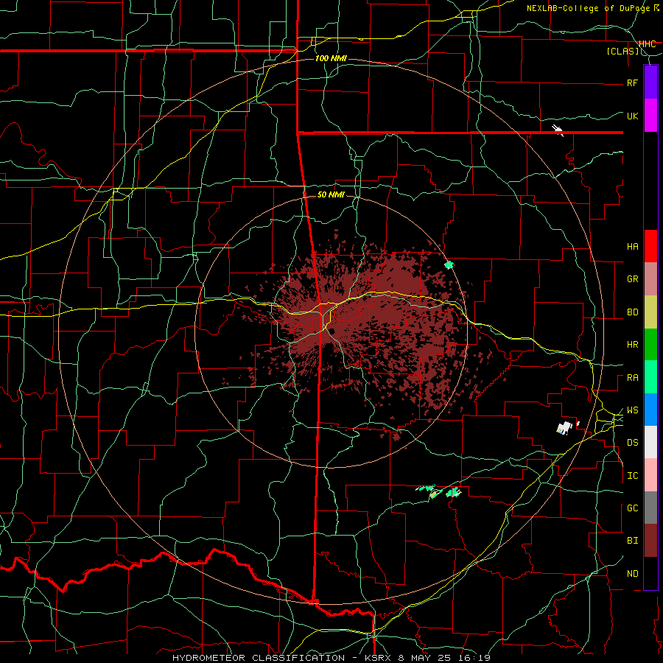Click the gray GC legend swatch
Viewport: 663px width, 663px height.
[650, 508]
